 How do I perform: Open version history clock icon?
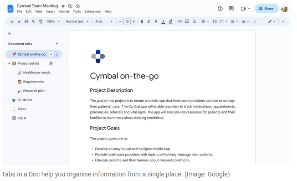[x=220, y=9]
